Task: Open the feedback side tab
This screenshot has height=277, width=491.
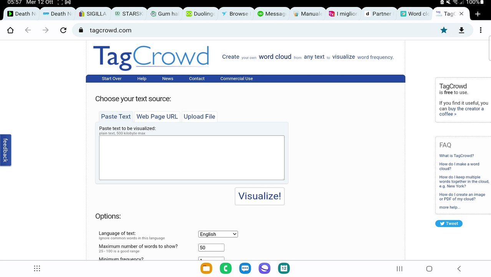Action: [5, 150]
